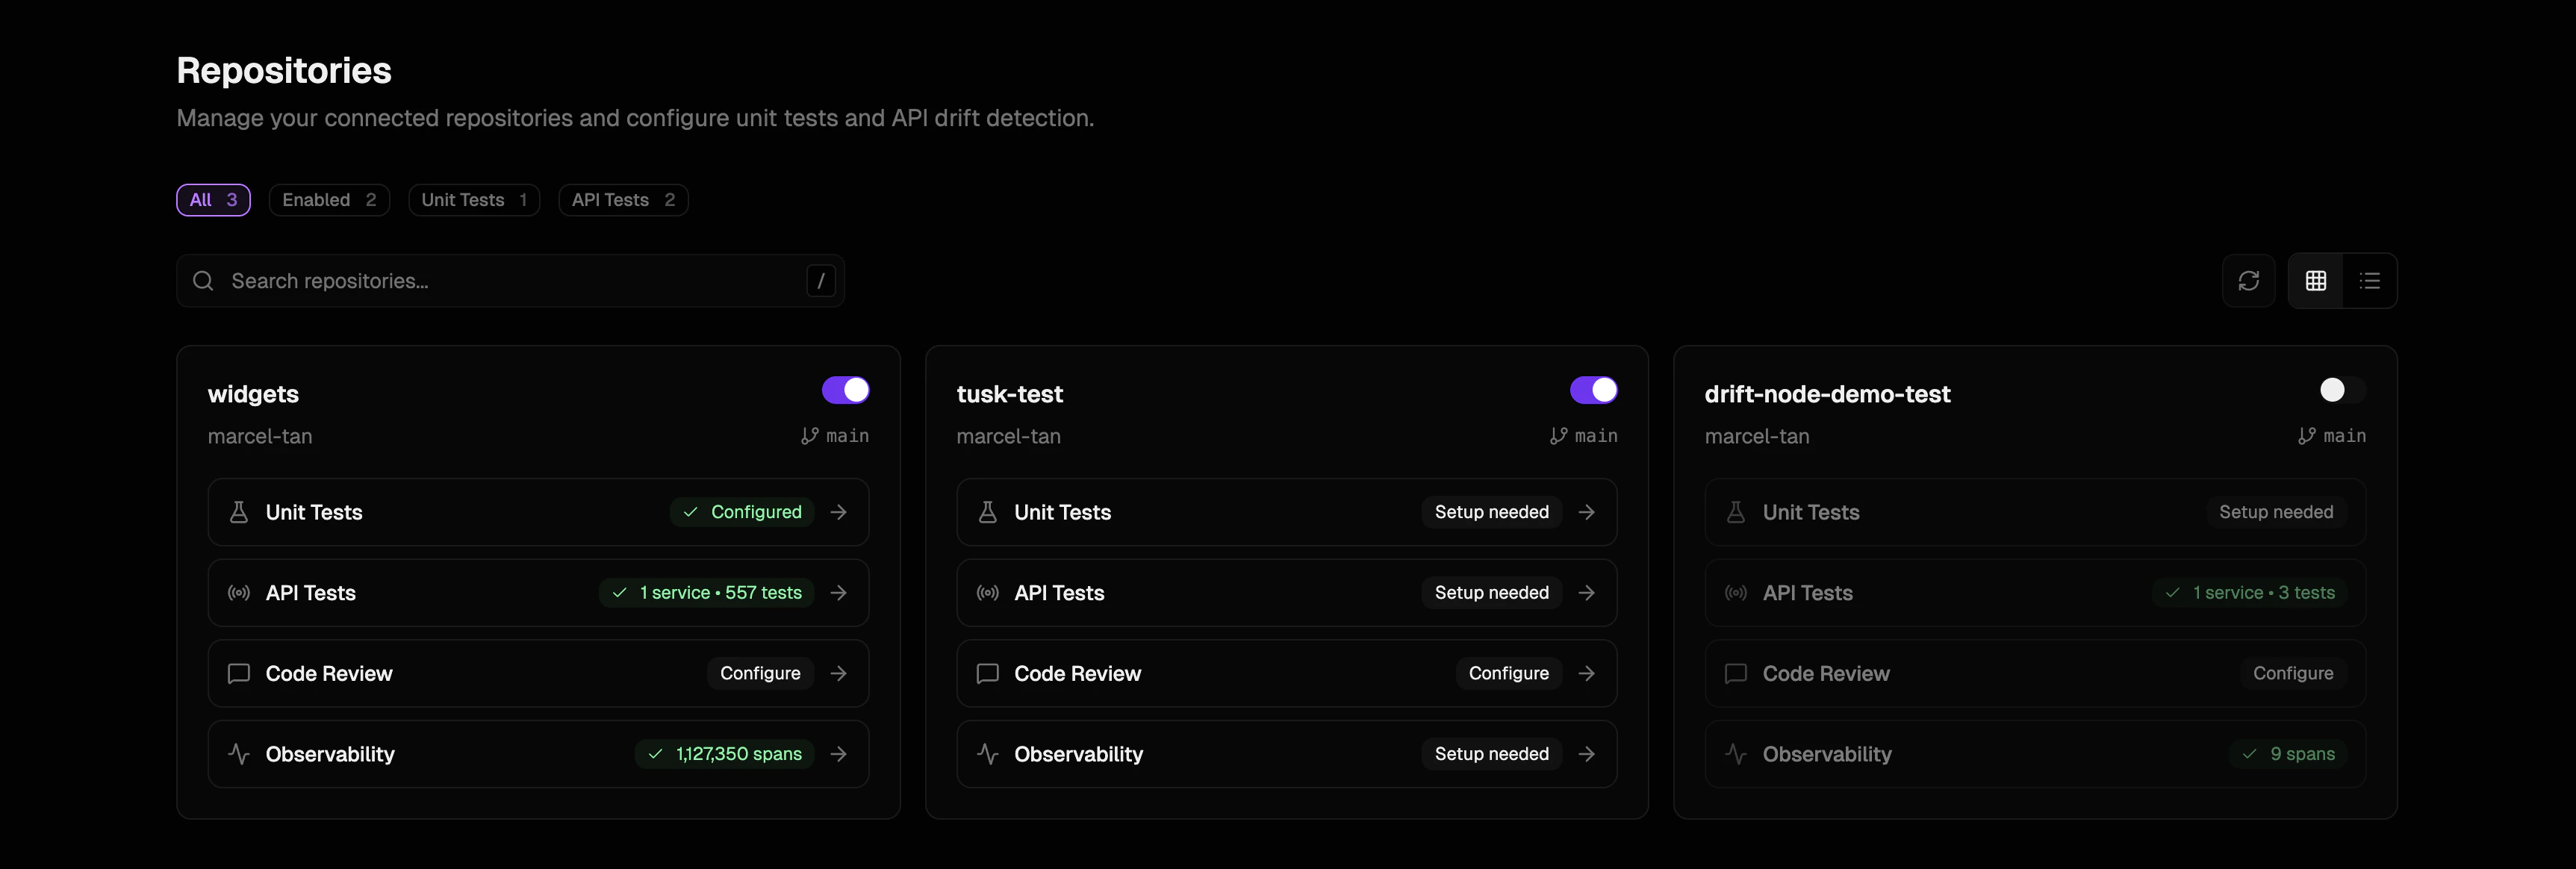Switch to list view icon
Image resolution: width=2576 pixels, height=869 pixels.
click(2371, 281)
